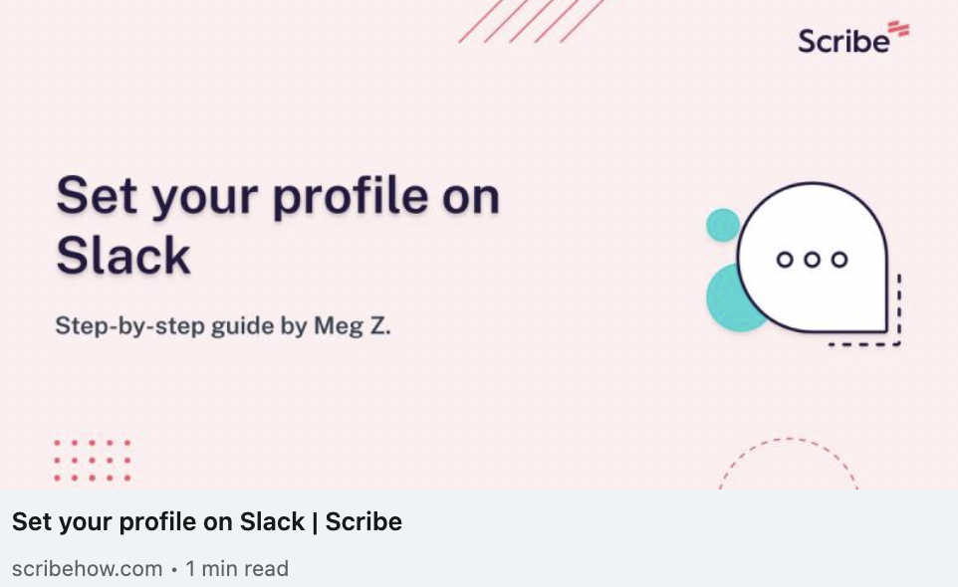Open the 'Set your profile on Slack | Scribe' link
Viewport: 958px width, 587px height.
point(207,521)
